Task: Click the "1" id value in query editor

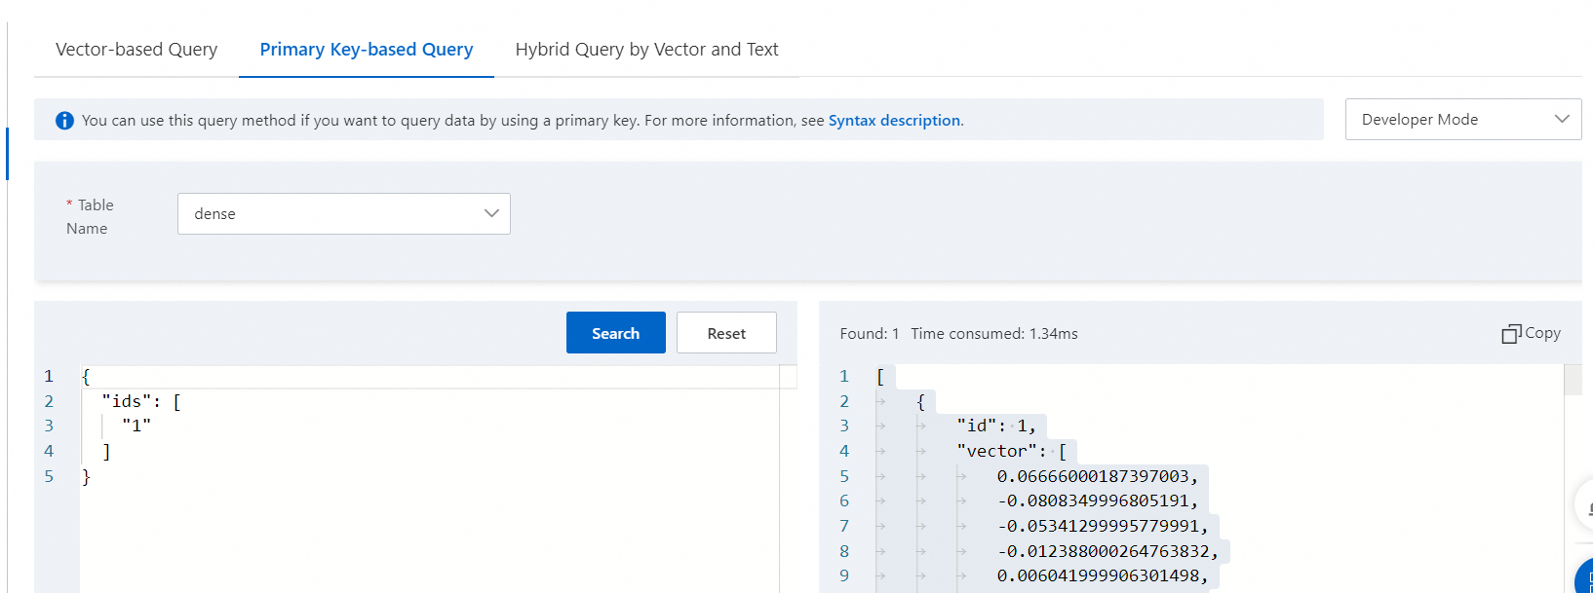Action: click(136, 426)
